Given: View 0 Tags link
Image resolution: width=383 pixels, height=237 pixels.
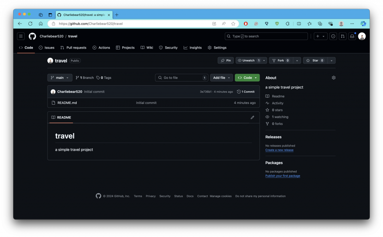Looking at the screenshot, I should tap(104, 78).
